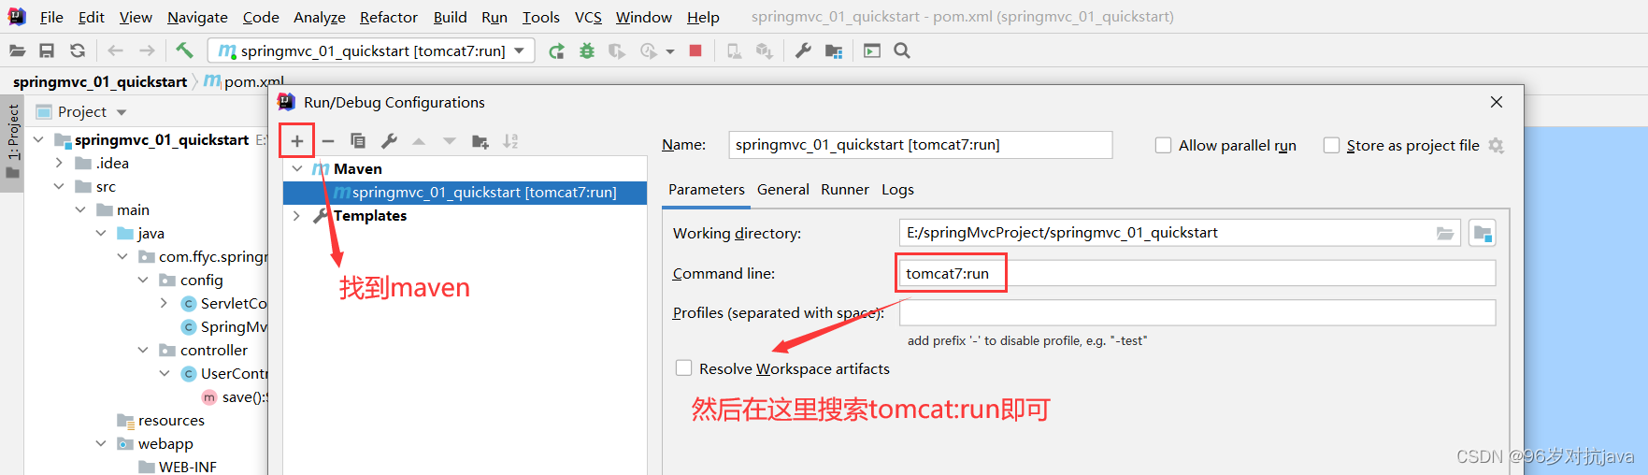1648x475 pixels.
Task: Close the Run/Debug Configurations dialog
Action: pos(1497,102)
